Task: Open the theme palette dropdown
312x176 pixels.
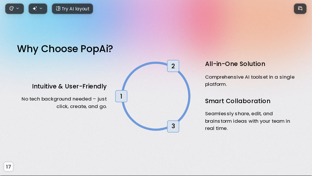Action: pyautogui.click(x=14, y=9)
